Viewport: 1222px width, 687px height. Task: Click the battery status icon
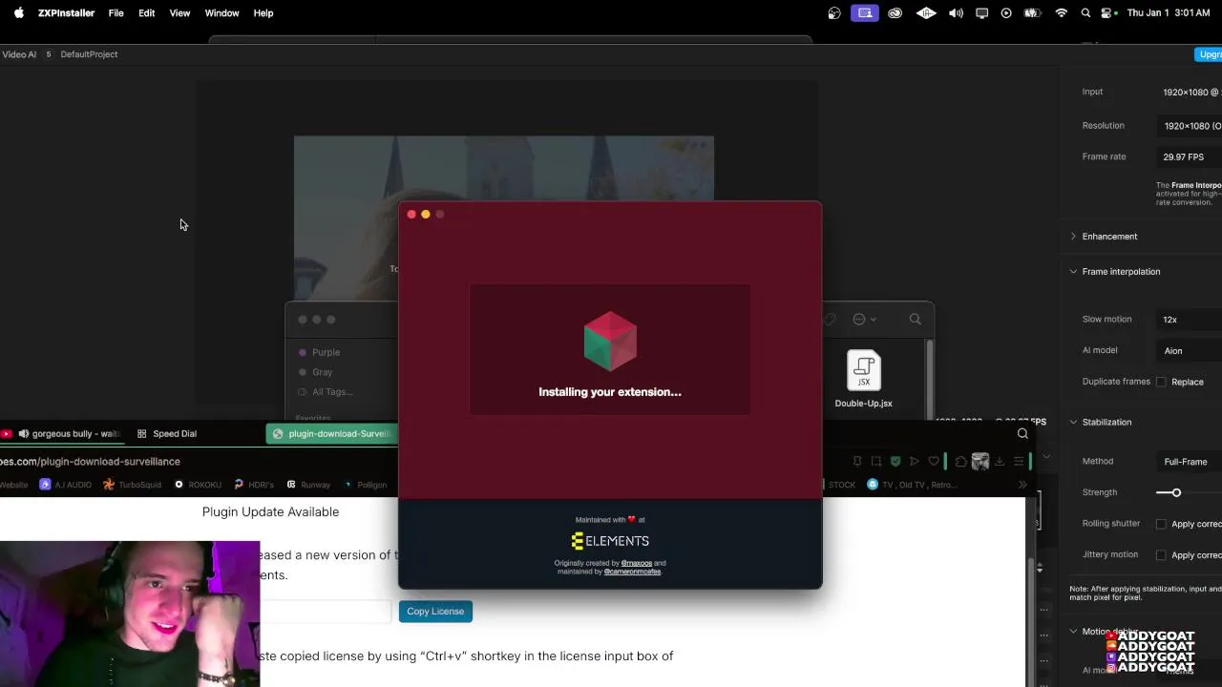pyautogui.click(x=1032, y=13)
